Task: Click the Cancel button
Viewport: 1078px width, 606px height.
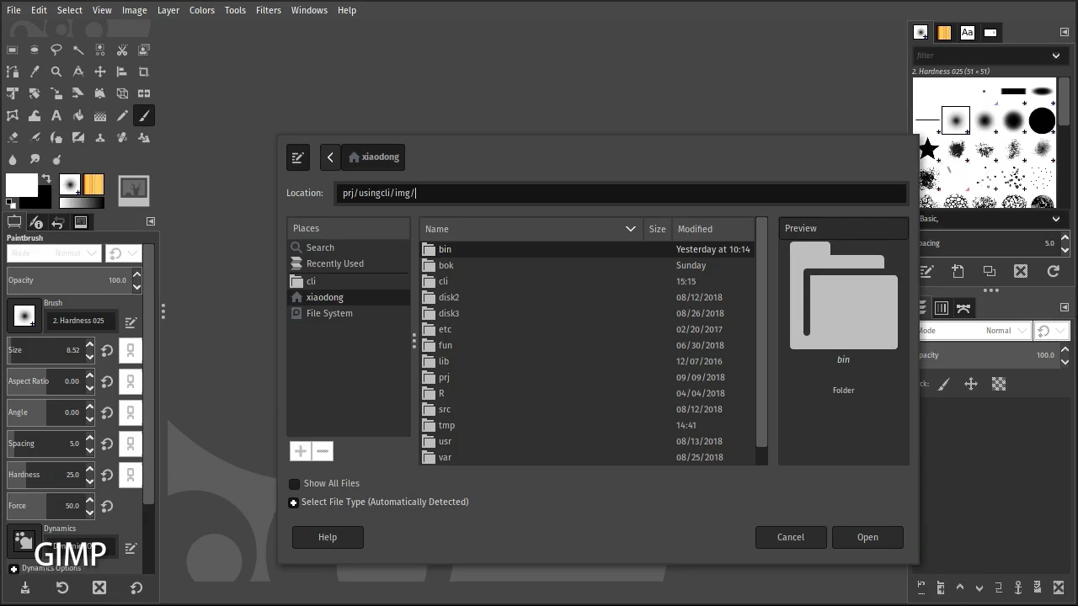Action: [791, 537]
